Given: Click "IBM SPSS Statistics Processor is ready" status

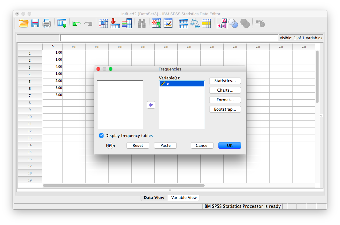Looking at the screenshot, I should point(242,206).
